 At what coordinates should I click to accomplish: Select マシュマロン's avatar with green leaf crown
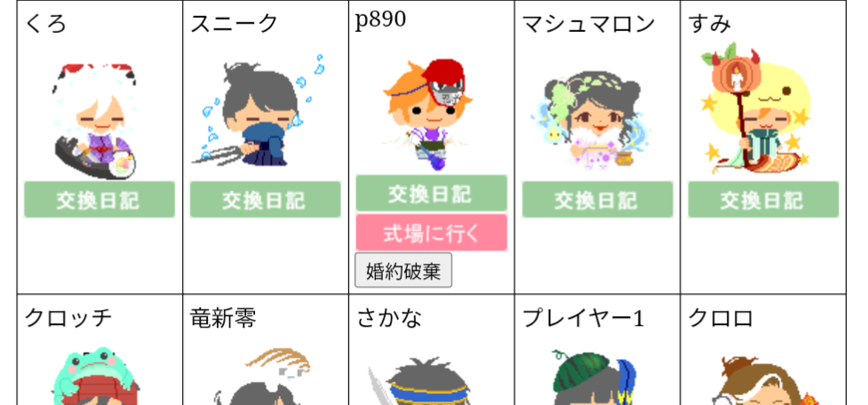[x=589, y=120]
